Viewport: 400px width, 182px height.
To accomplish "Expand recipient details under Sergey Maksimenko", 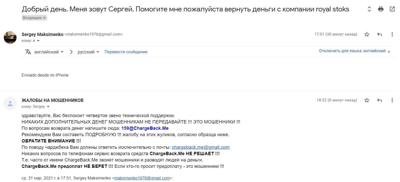I will [x=38, y=41].
